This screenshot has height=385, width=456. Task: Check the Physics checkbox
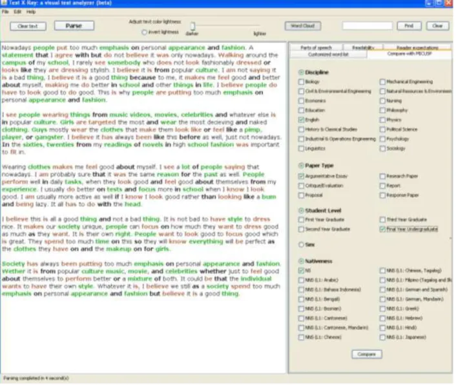(383, 120)
